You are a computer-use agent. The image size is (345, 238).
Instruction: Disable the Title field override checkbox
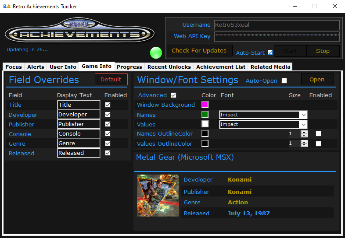click(x=108, y=105)
